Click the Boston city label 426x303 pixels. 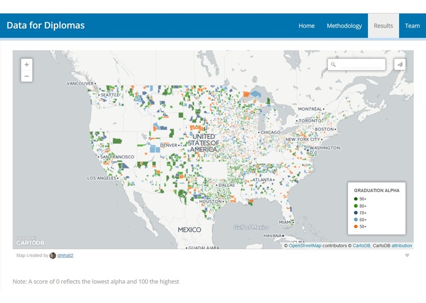click(324, 129)
